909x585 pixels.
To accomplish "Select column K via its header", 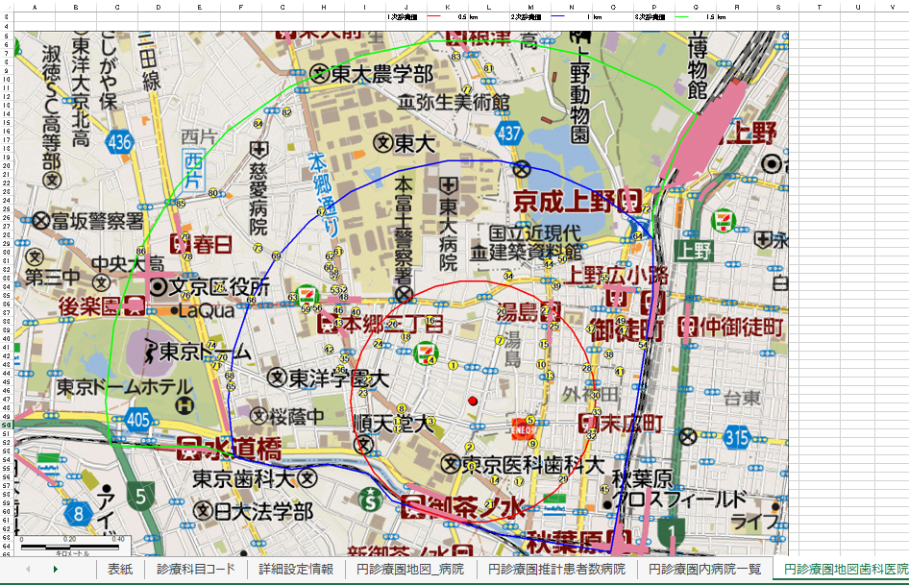I will (448, 7).
